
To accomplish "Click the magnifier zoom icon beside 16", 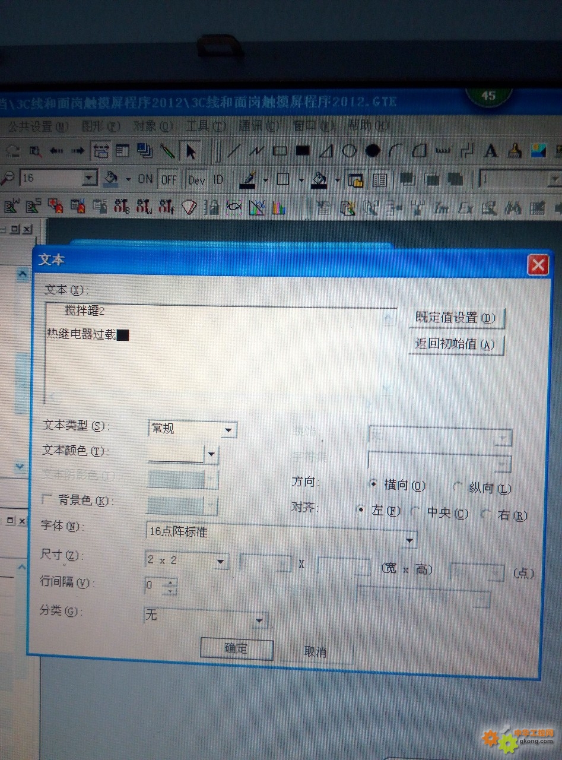I will click(x=8, y=178).
